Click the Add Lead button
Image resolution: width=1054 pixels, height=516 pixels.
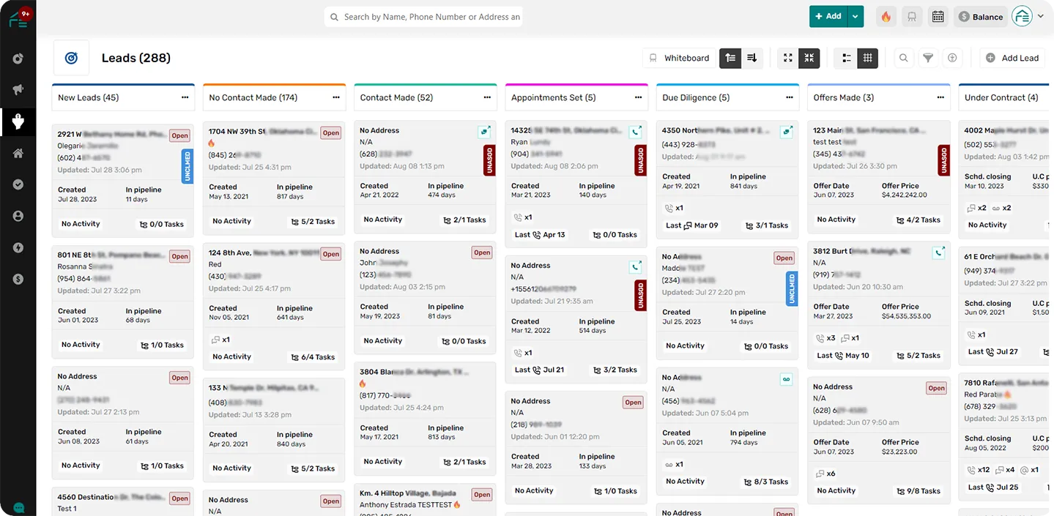click(1012, 58)
